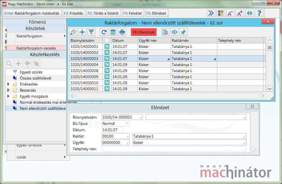Click the trash can delete icon
The image size is (282, 184).
(x=113, y=32)
